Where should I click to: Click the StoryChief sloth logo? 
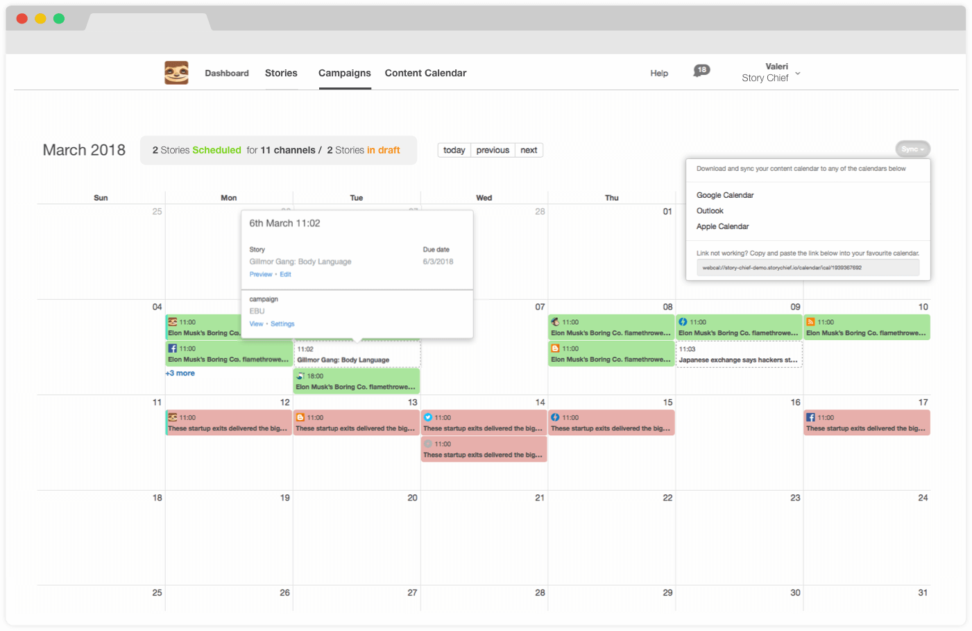pyautogui.click(x=176, y=72)
